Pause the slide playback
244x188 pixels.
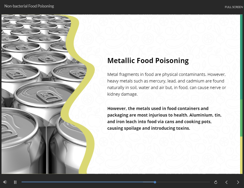point(15,182)
